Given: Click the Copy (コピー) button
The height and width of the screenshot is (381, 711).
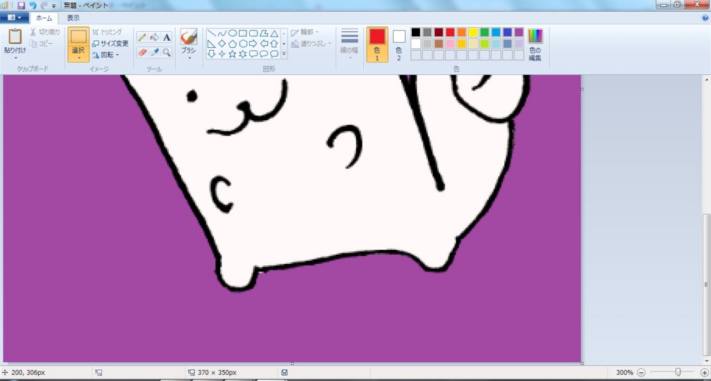Looking at the screenshot, I should [41, 44].
